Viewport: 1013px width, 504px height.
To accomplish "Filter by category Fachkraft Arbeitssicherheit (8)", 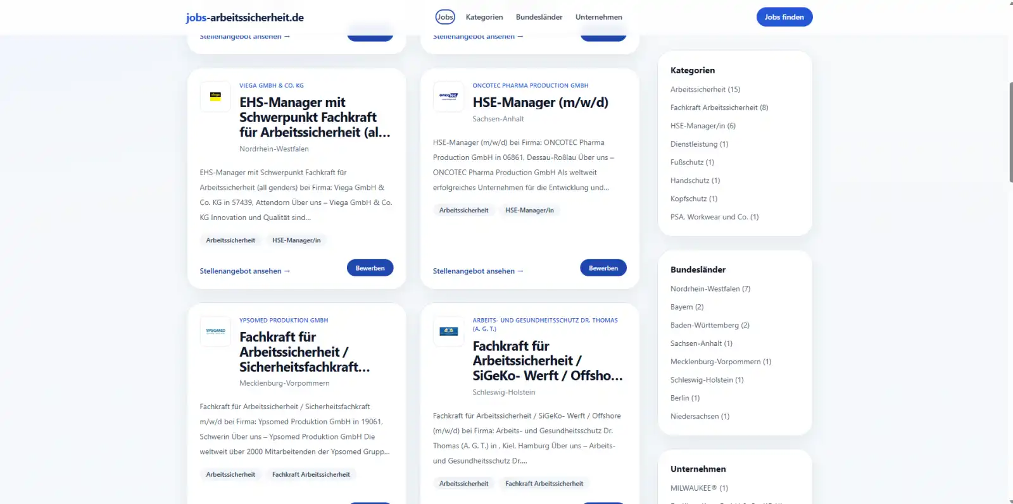I will 719,108.
